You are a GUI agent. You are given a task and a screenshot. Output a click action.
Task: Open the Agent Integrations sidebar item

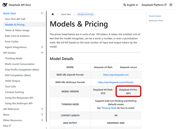click(x=16, y=47)
